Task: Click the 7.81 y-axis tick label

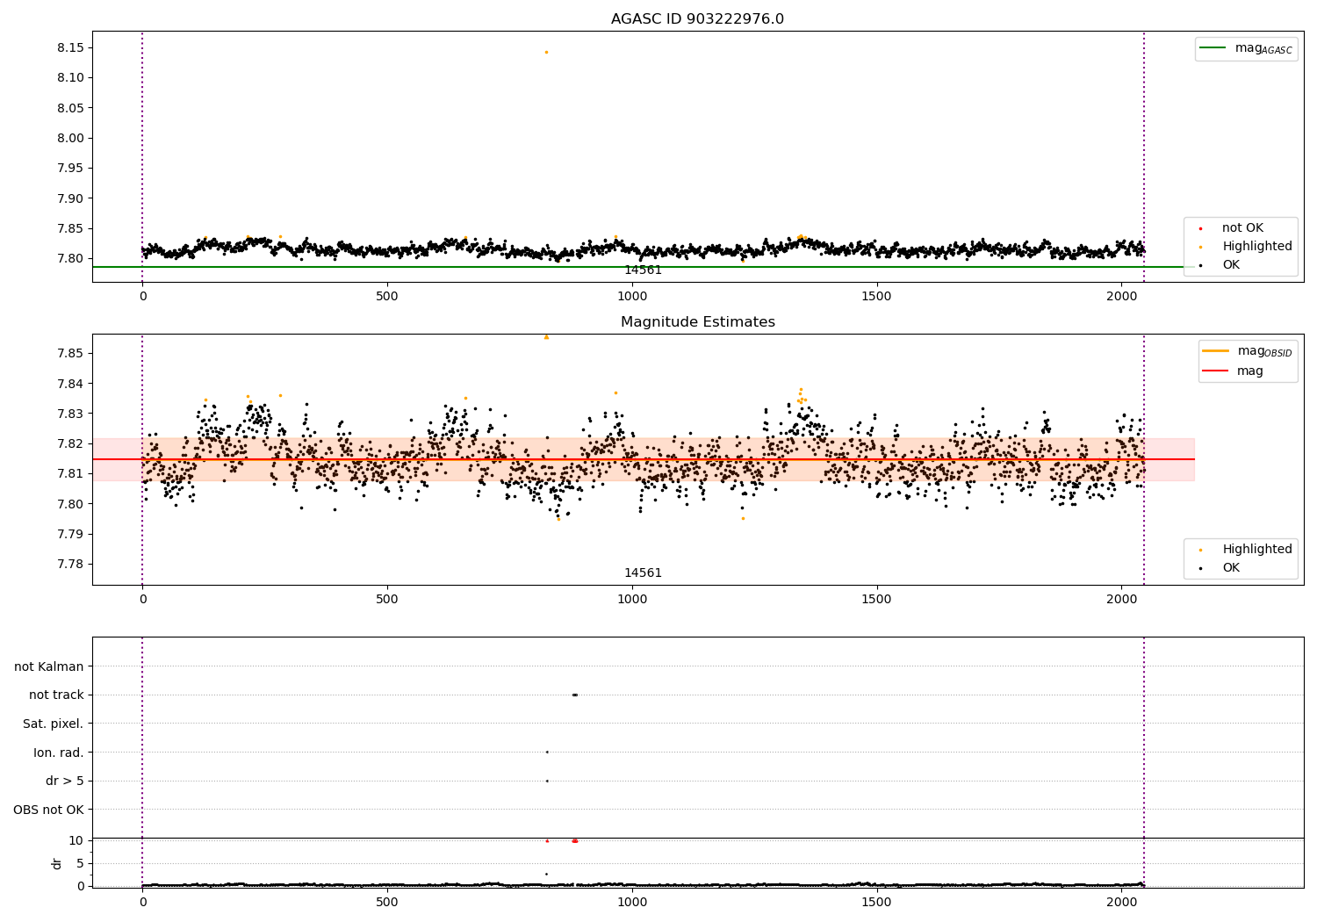Action: tap(69, 473)
